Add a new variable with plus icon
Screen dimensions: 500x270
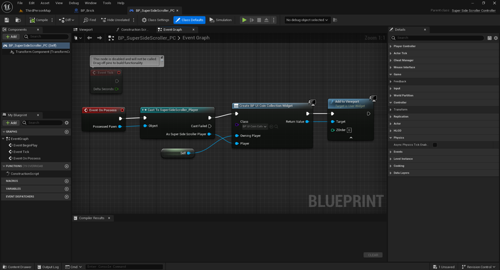click(x=66, y=189)
